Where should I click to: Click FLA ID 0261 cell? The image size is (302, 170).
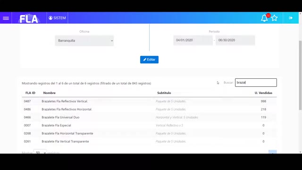coord(27,142)
